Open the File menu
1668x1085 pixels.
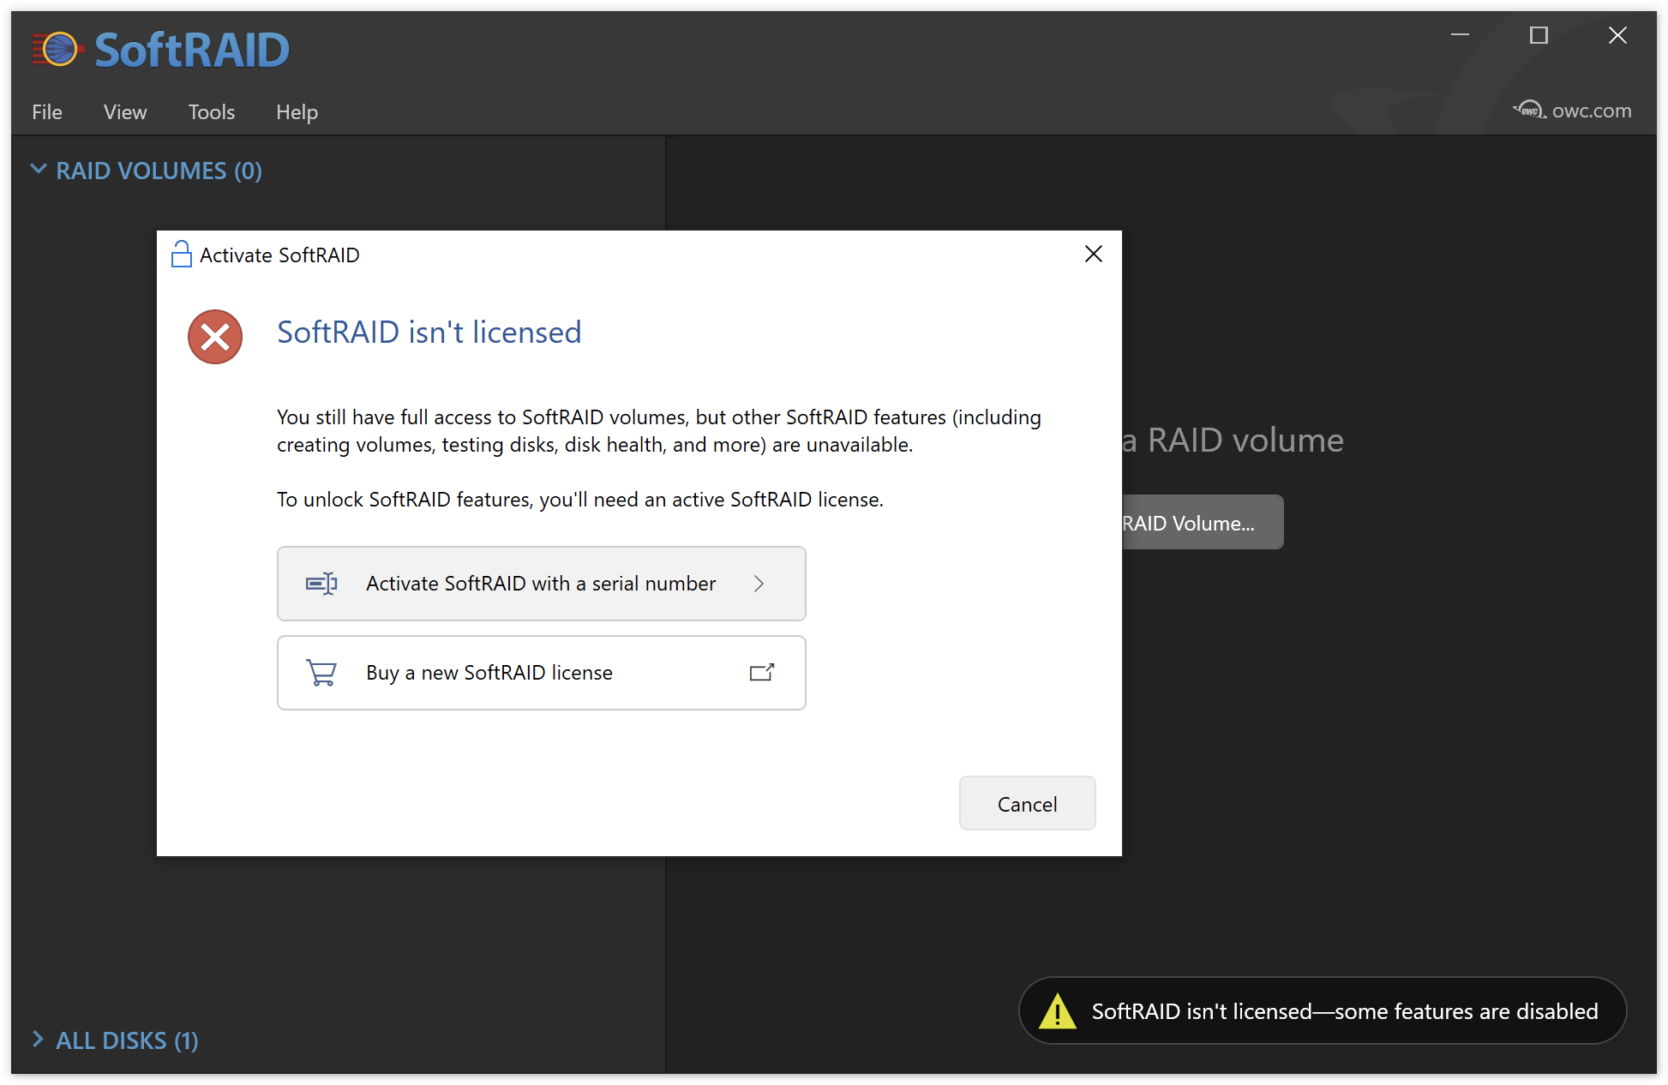[47, 112]
